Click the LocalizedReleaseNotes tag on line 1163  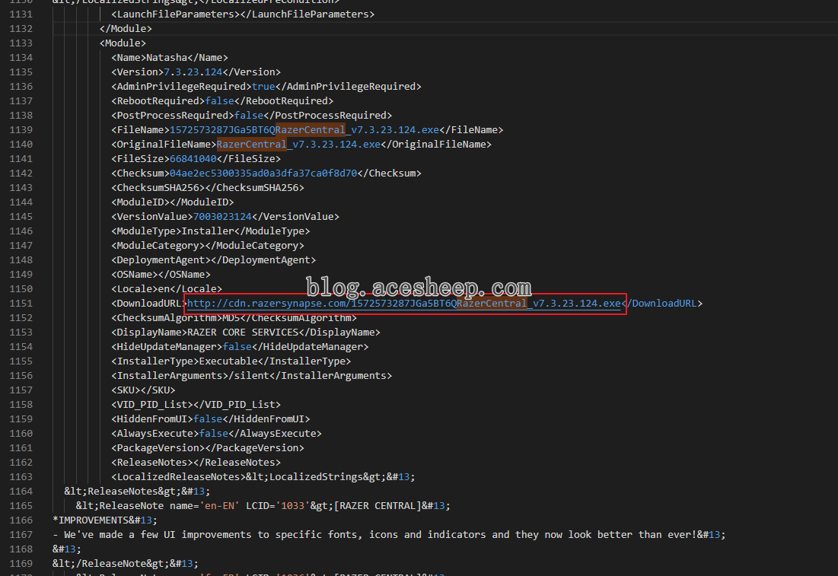(179, 476)
